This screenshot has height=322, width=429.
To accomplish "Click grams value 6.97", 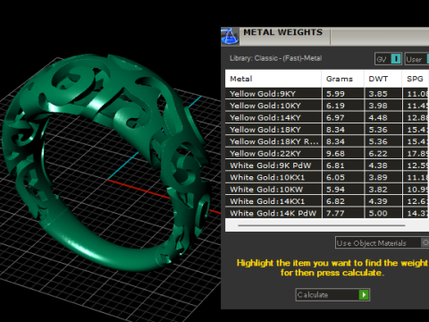I will [335, 117].
